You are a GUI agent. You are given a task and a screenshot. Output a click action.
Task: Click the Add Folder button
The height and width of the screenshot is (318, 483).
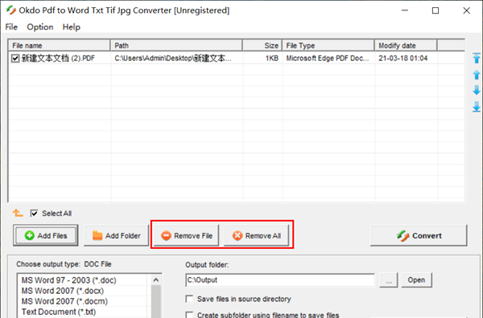116,235
